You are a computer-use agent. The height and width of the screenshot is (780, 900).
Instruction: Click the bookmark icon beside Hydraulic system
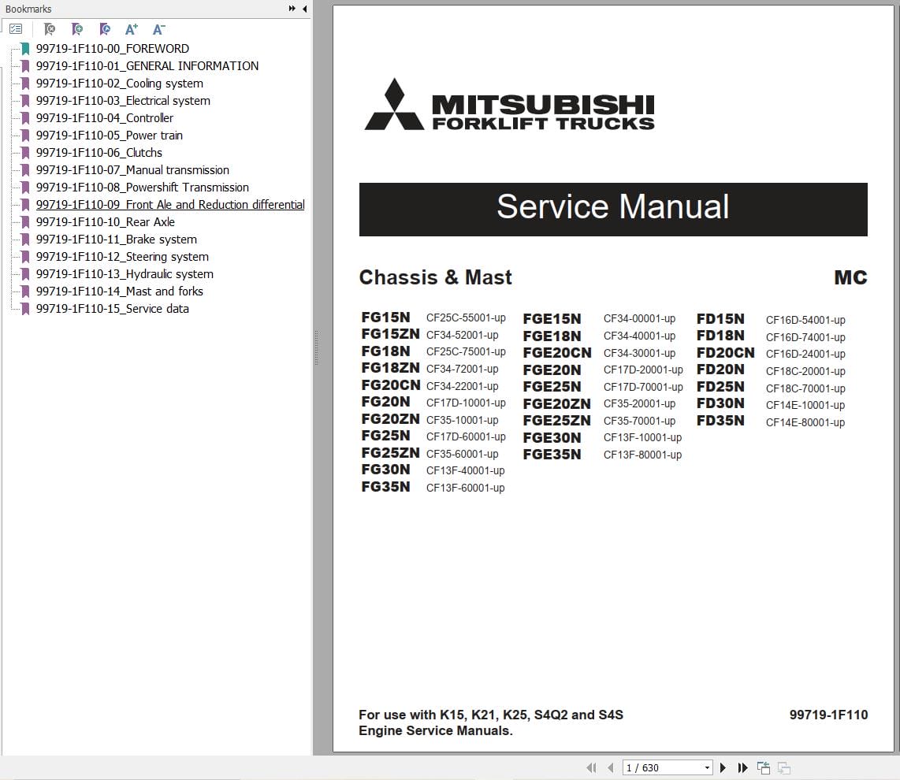[x=25, y=273]
